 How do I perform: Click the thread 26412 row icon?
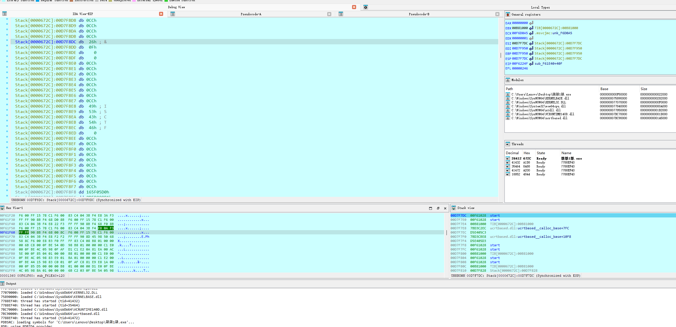pos(508,159)
